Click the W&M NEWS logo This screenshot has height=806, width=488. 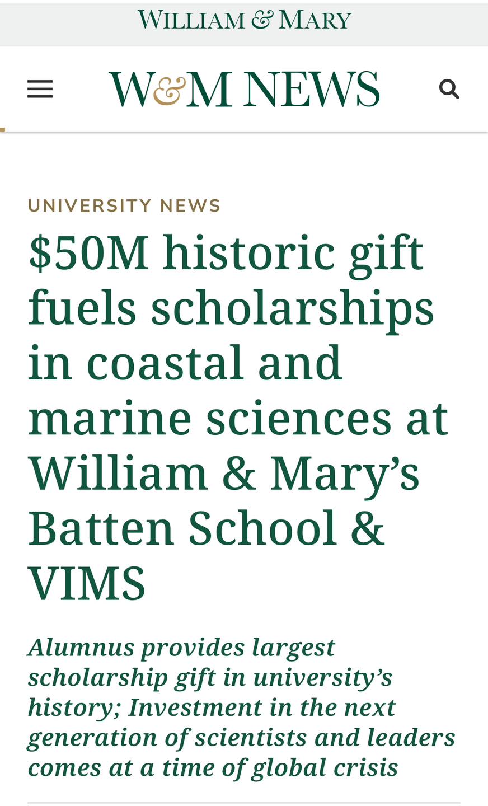(245, 89)
